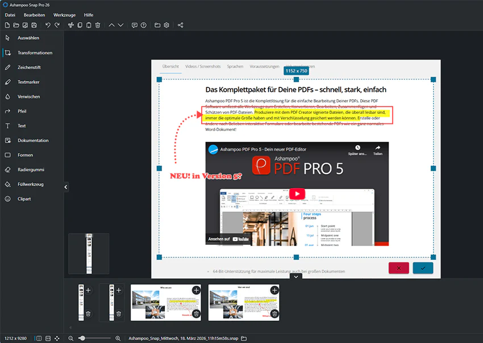Open the Dokumentation tool
The width and height of the screenshot is (483, 343).
32,141
